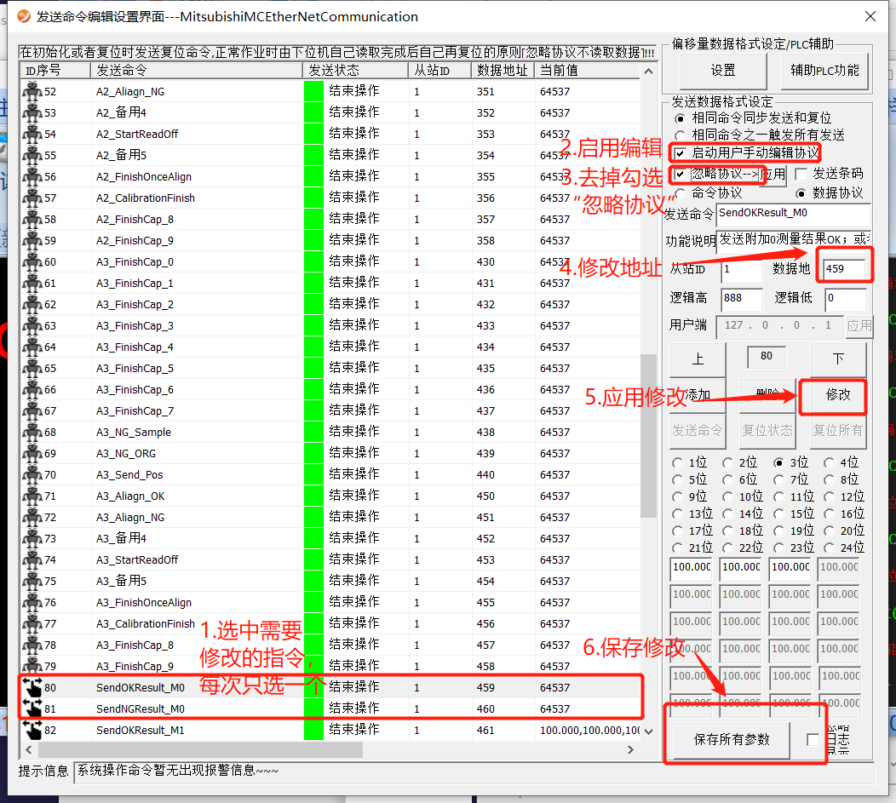Select the hand icon for SendOKResult_M0 row
896x803 pixels.
click(32, 687)
